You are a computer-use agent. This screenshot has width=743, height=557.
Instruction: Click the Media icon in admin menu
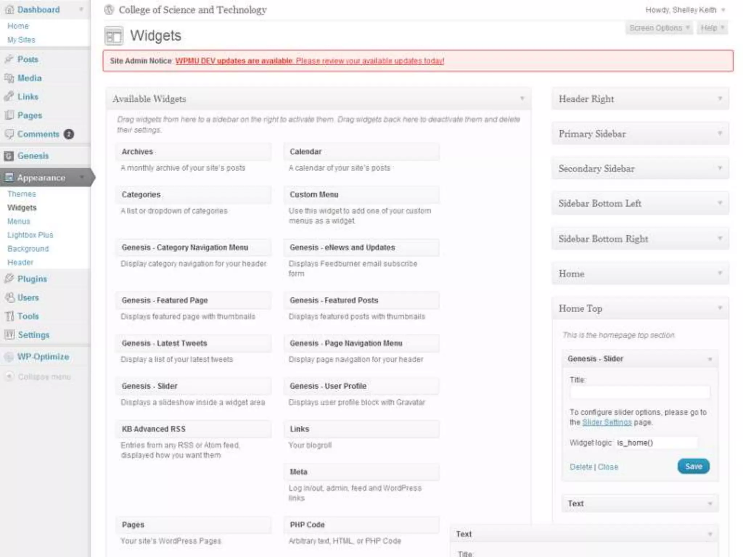9,78
